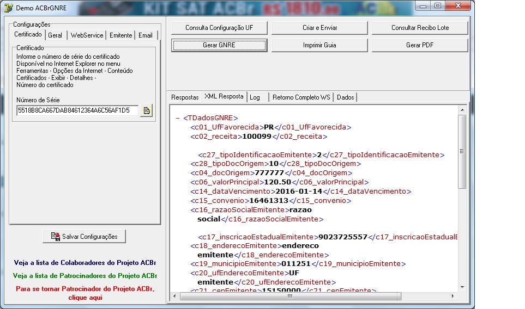Click the certificate browse icon beside Número de Série
Screen dimensions: 525x309
146,110
